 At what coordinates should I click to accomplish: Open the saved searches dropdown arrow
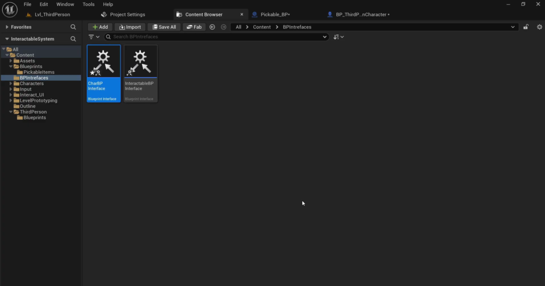pyautogui.click(x=325, y=37)
